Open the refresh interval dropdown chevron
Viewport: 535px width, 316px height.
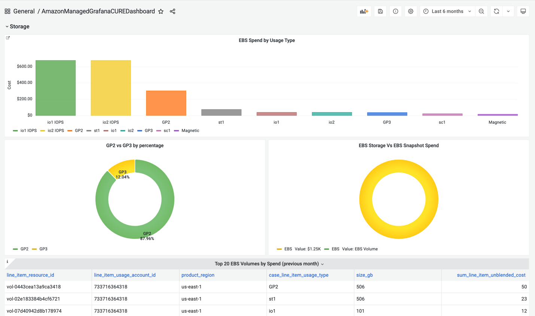tap(508, 11)
